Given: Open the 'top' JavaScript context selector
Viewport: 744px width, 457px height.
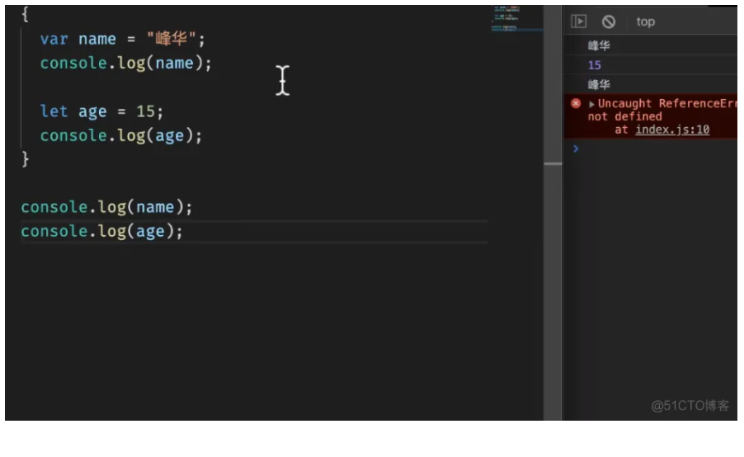Looking at the screenshot, I should (x=645, y=21).
